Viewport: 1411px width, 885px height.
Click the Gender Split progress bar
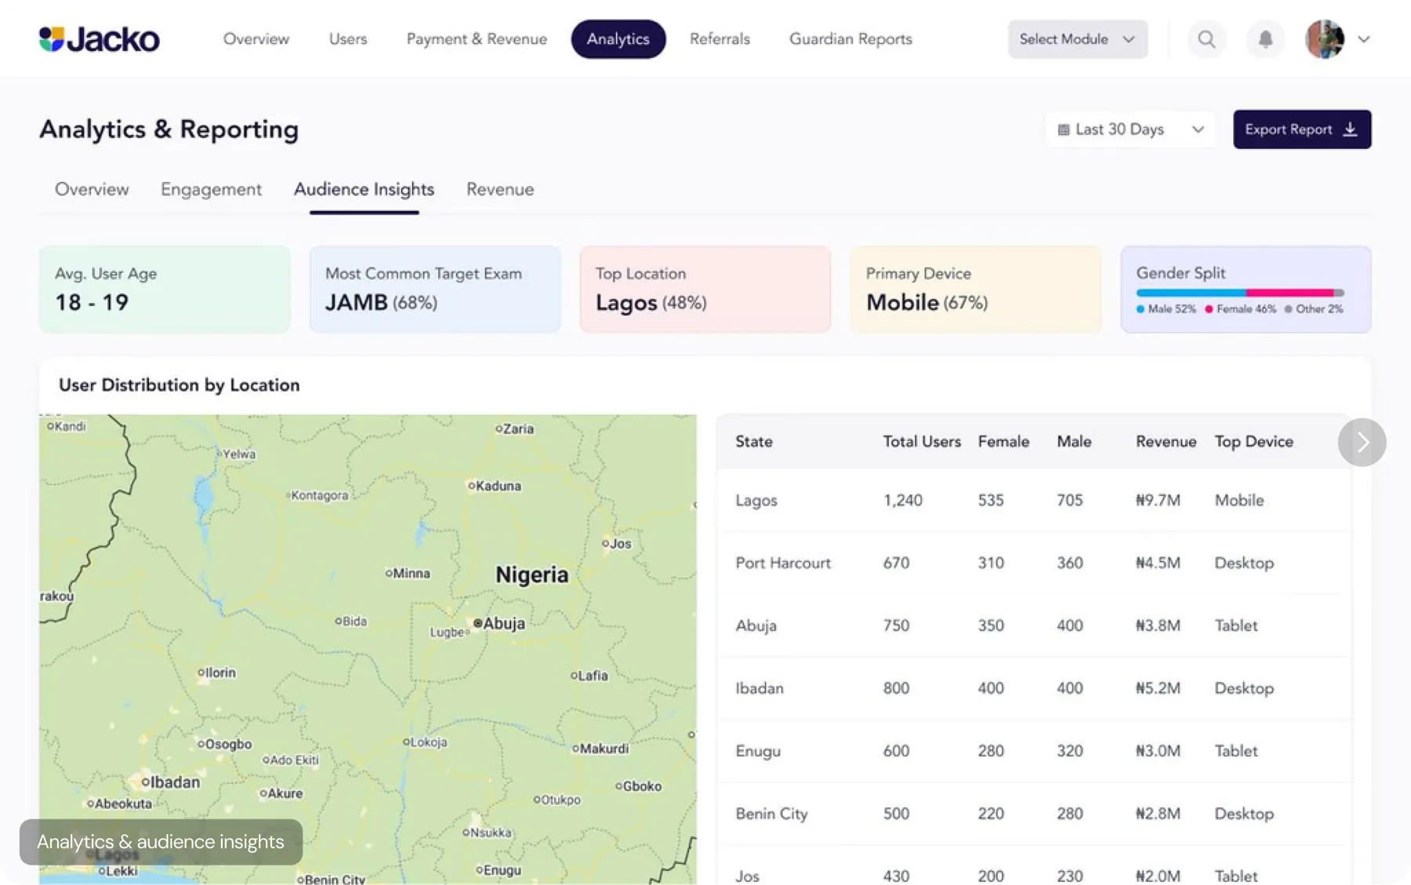click(x=1240, y=292)
